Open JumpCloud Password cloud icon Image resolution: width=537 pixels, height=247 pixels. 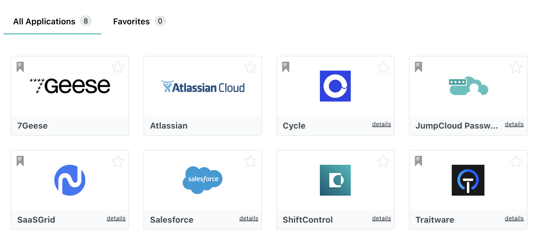click(x=468, y=86)
